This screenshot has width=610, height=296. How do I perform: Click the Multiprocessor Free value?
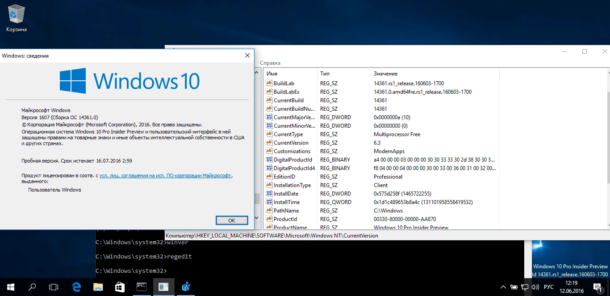pos(397,134)
